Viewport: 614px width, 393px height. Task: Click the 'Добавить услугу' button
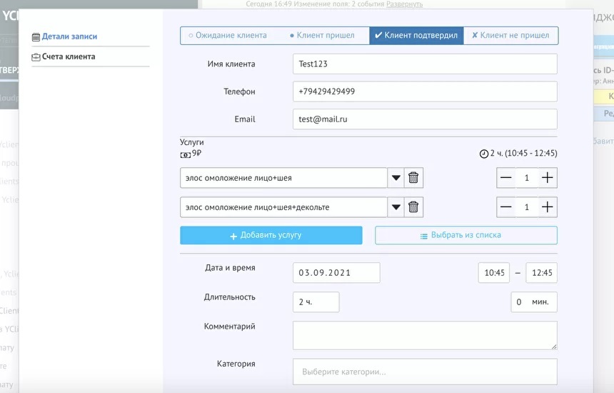[x=271, y=235]
